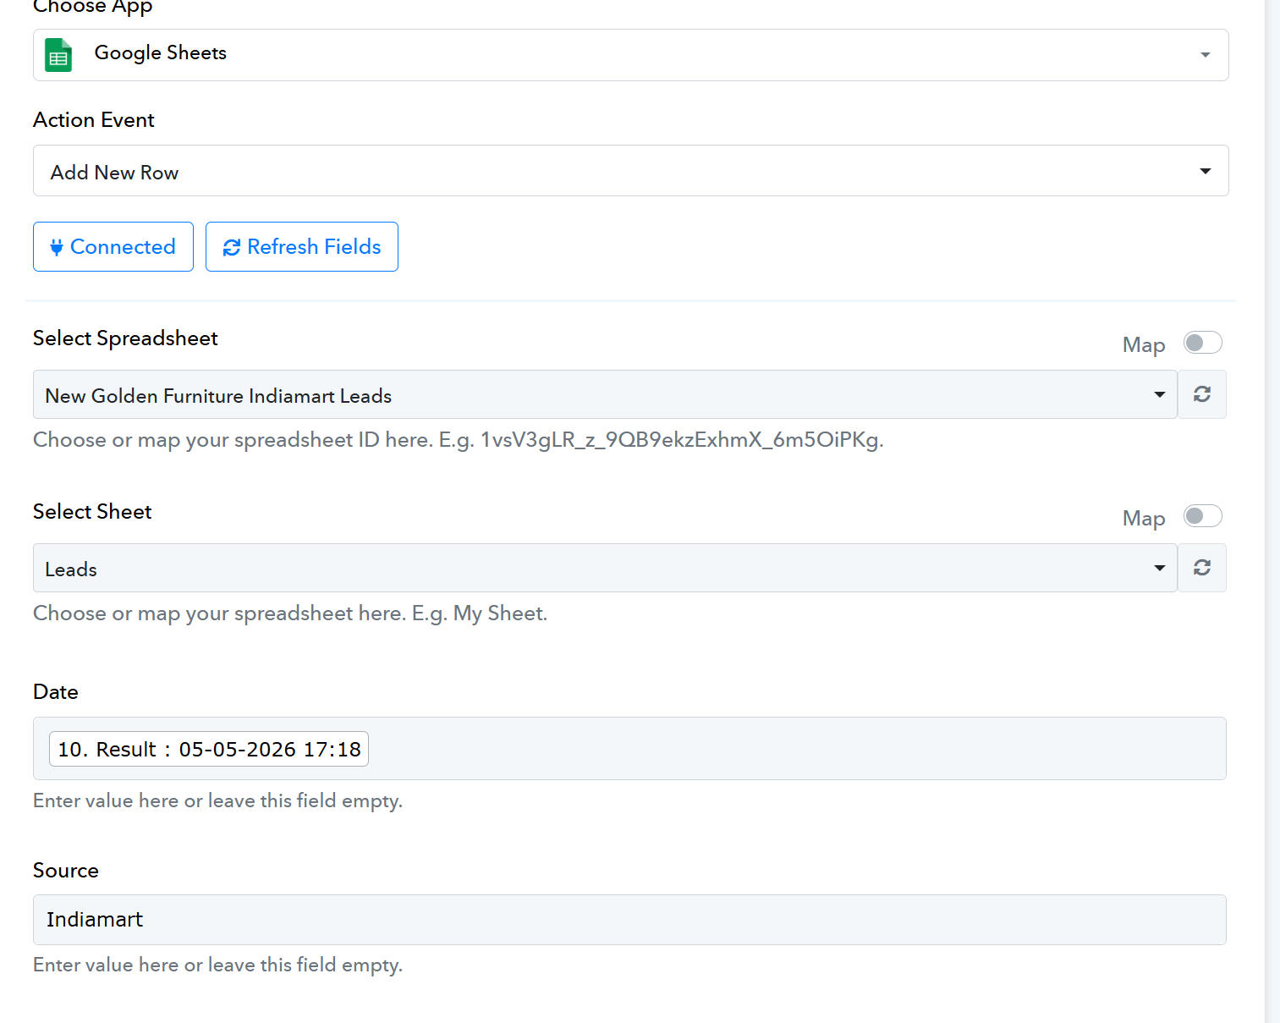
Task: Expand the Select Sheet dropdown showing Leads
Action: click(605, 568)
